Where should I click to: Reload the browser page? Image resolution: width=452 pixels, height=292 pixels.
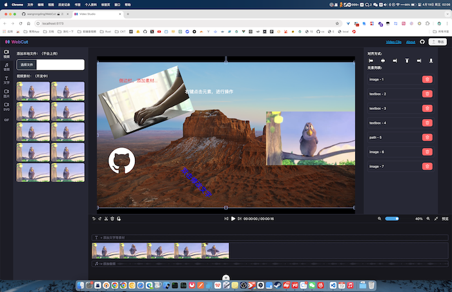[21, 23]
